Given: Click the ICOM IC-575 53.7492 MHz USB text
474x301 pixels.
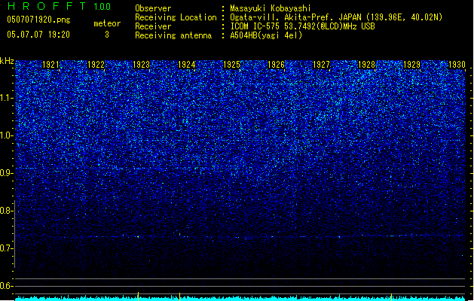Looking at the screenshot, I should (302, 26).
